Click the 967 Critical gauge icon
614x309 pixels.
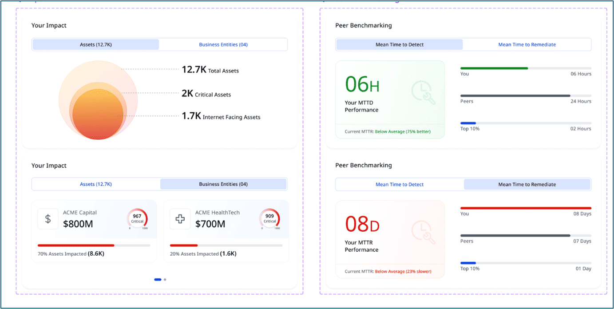[137, 219]
